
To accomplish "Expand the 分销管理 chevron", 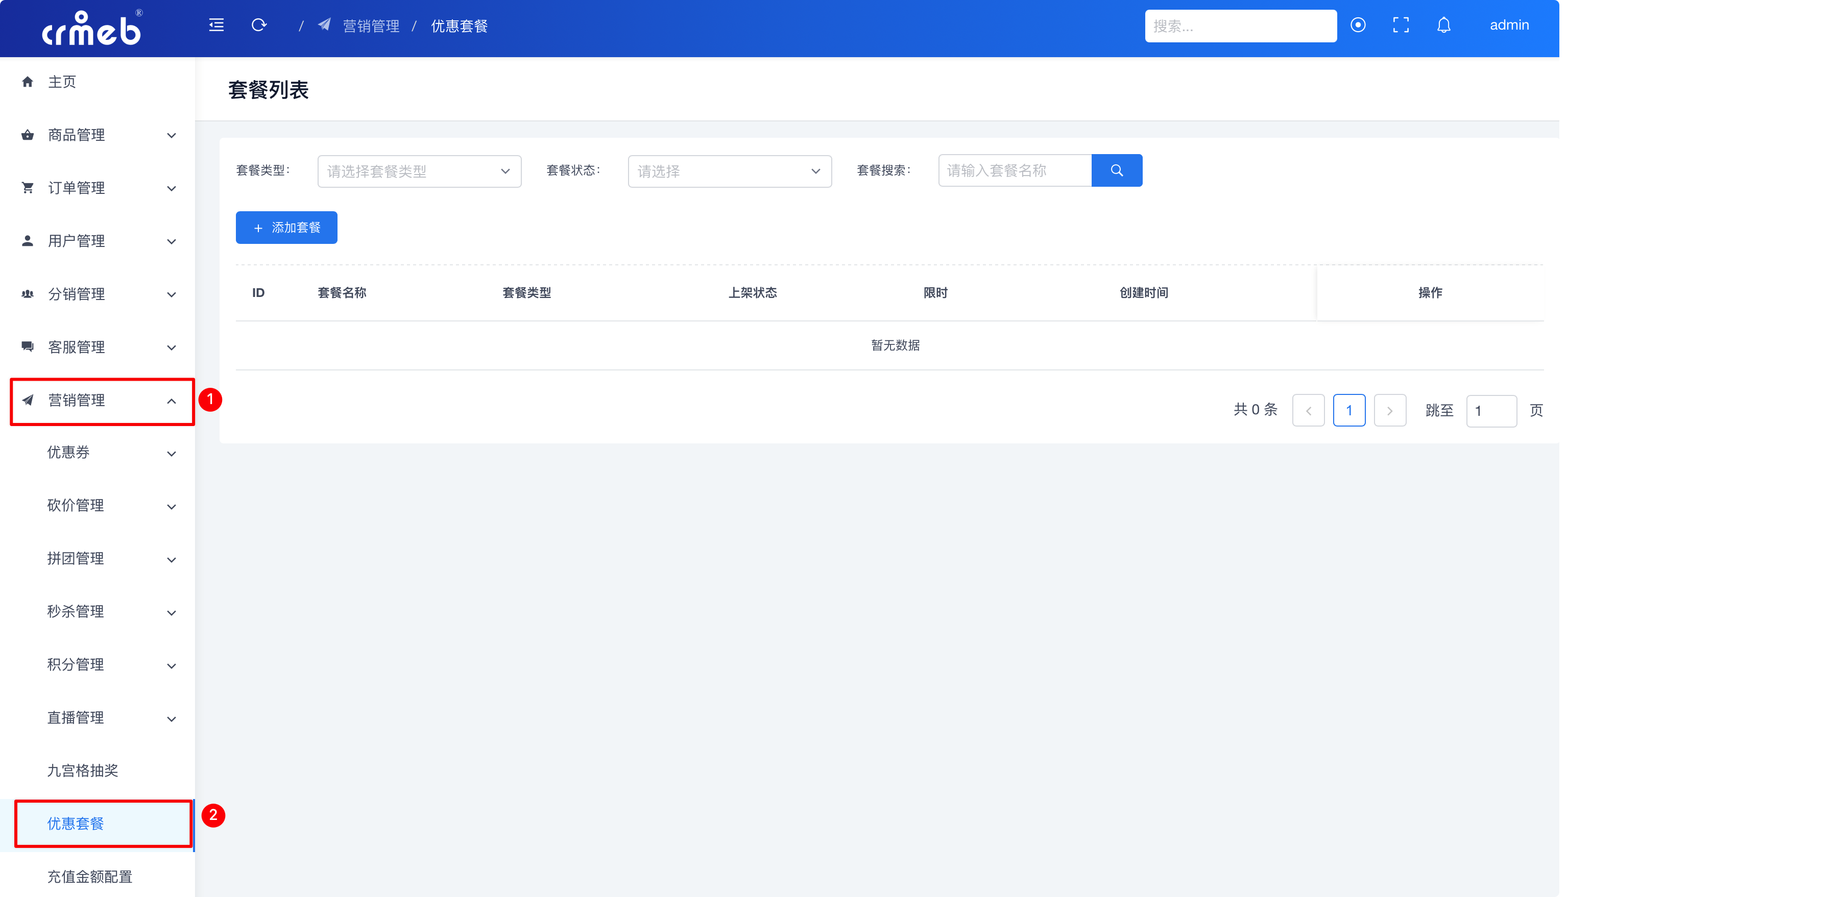I will click(x=172, y=294).
